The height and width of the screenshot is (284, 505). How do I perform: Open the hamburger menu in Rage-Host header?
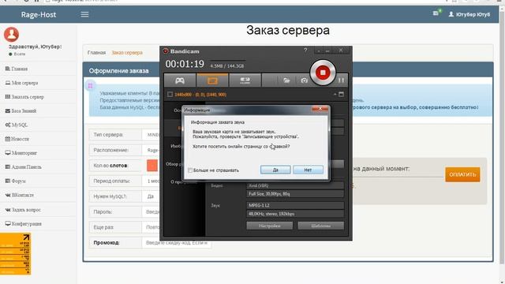pos(84,14)
